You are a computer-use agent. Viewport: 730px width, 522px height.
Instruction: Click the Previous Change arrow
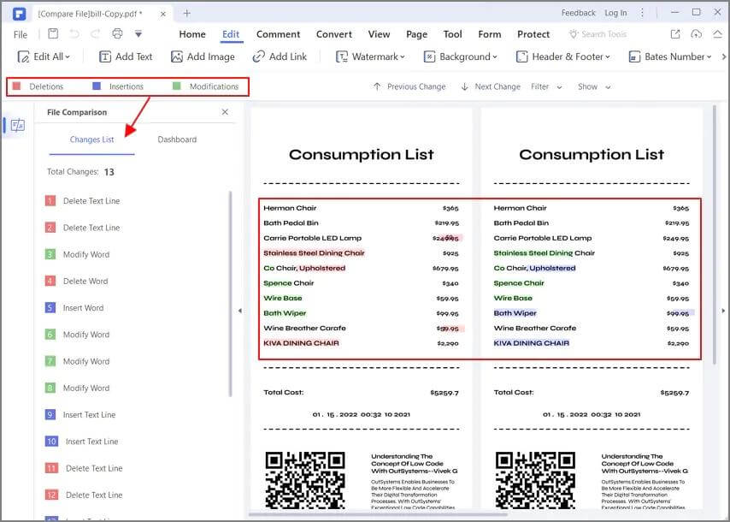coord(377,86)
